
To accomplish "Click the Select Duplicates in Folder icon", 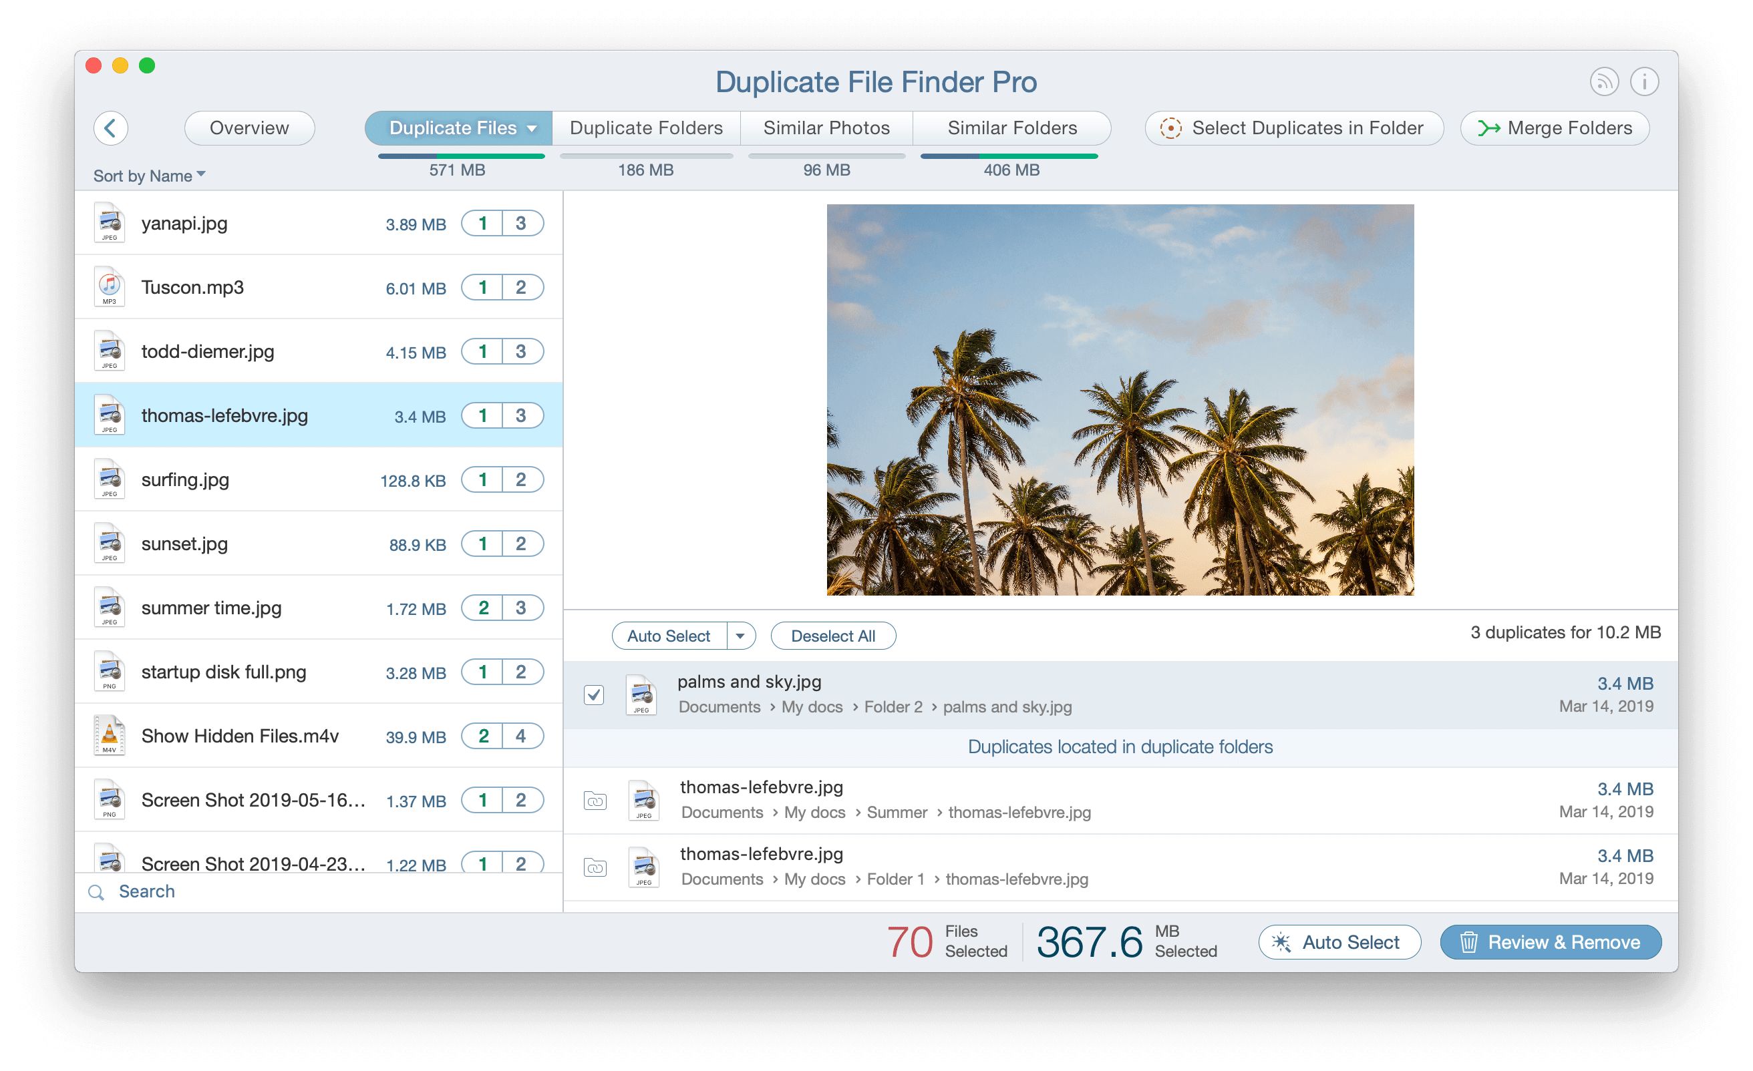I will [1170, 126].
